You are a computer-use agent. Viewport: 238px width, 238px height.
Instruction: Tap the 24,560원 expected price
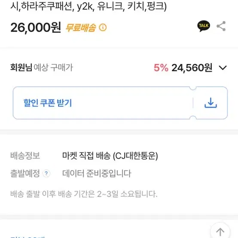pyautogui.click(x=192, y=68)
